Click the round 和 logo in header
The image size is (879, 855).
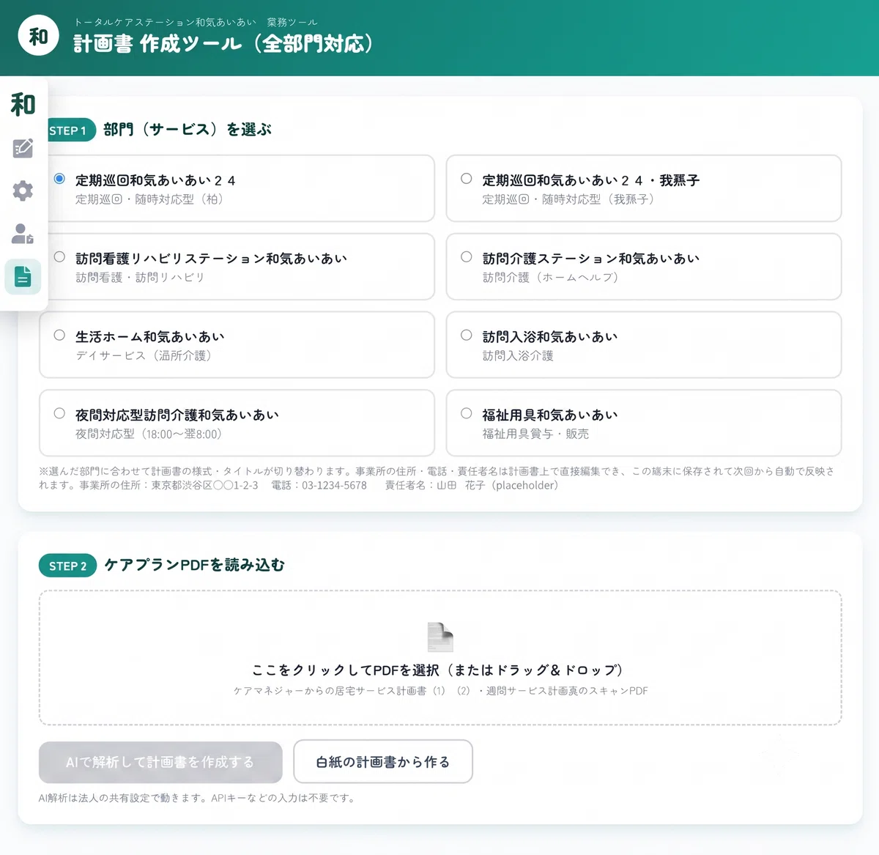pyautogui.click(x=39, y=35)
